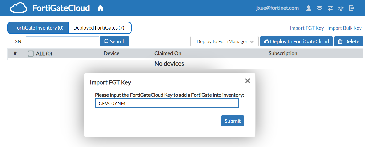
Task: Expand the Deploy to FortiManager dropdown
Action: pyautogui.click(x=224, y=41)
